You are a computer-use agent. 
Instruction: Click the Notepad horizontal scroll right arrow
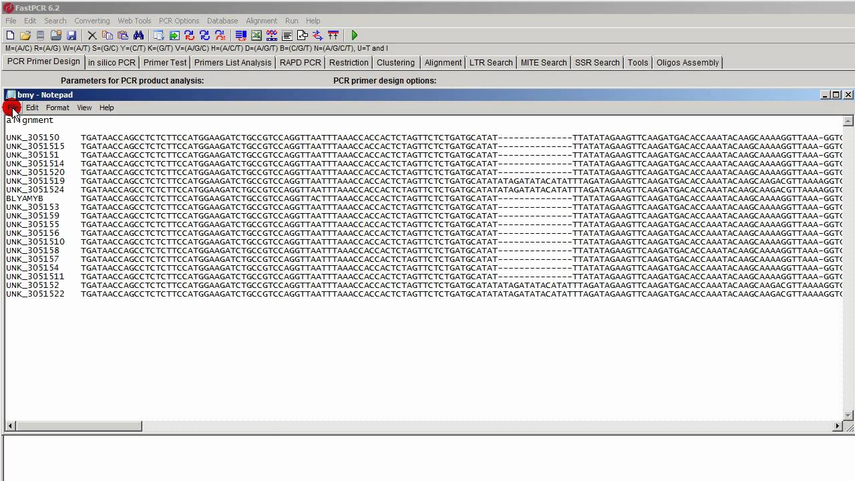(838, 426)
